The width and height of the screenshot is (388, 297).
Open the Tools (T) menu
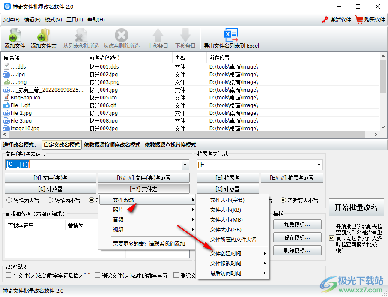coord(75,20)
